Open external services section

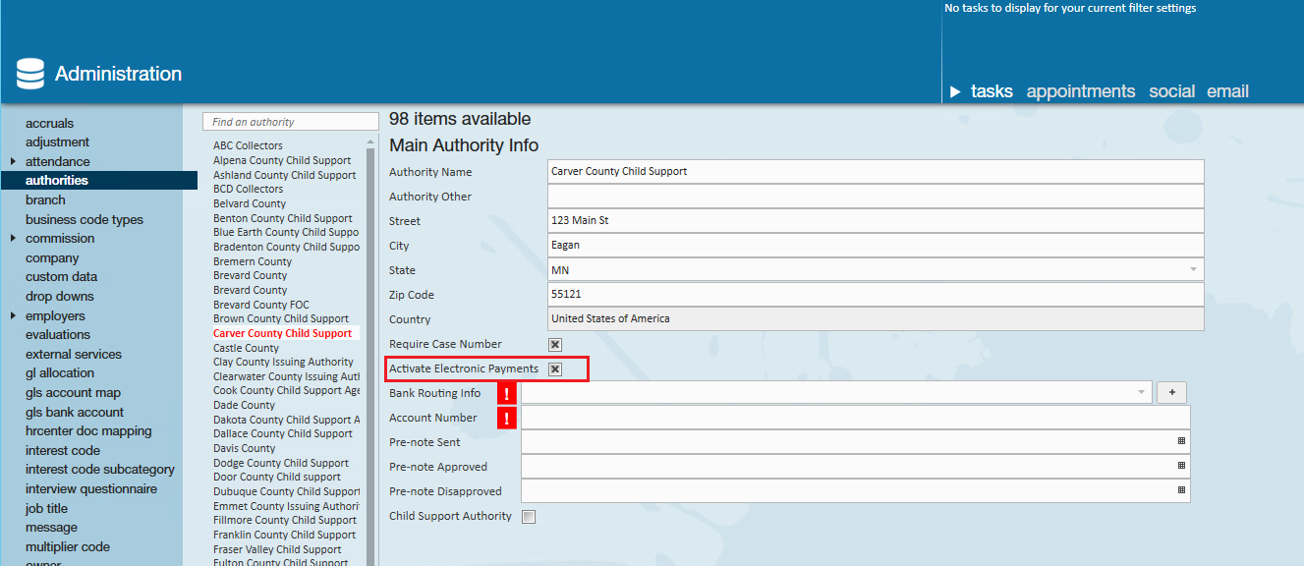click(74, 354)
